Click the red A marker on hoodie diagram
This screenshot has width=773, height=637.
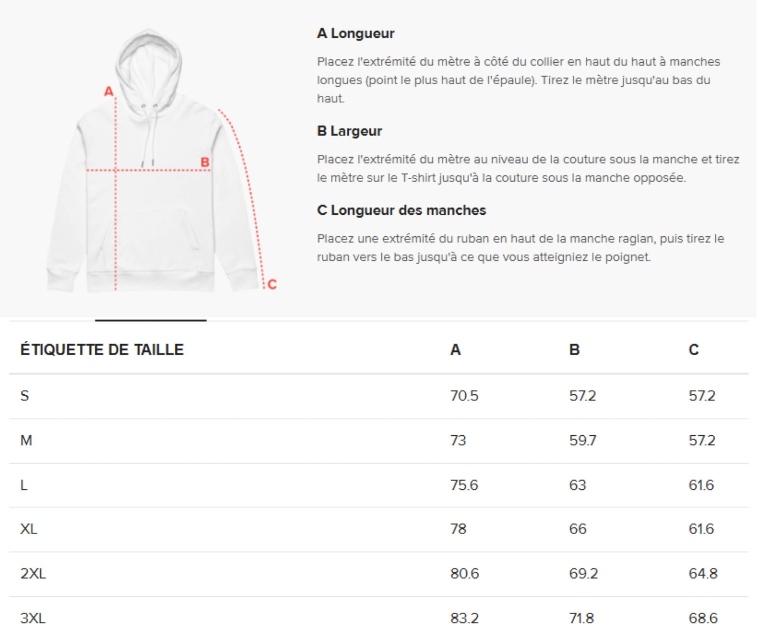[x=108, y=92]
